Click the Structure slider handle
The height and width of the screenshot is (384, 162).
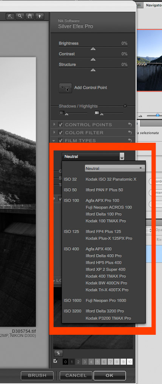click(93, 70)
